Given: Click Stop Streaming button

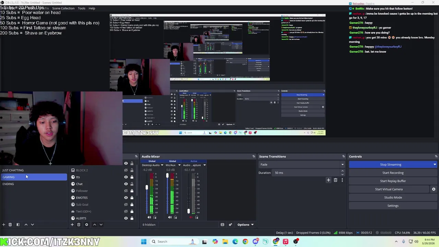Looking at the screenshot, I should (390, 165).
